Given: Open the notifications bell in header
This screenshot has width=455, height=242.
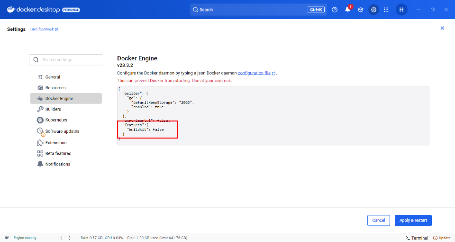Looking at the screenshot, I should click(347, 9).
